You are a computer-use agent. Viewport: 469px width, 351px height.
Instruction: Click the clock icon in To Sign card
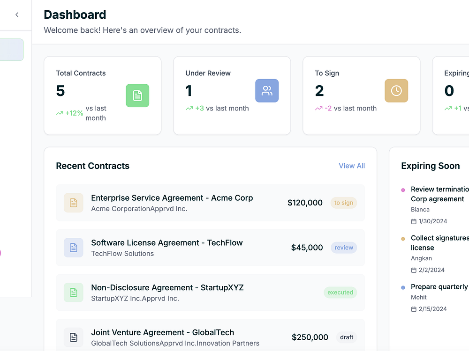[x=396, y=91]
